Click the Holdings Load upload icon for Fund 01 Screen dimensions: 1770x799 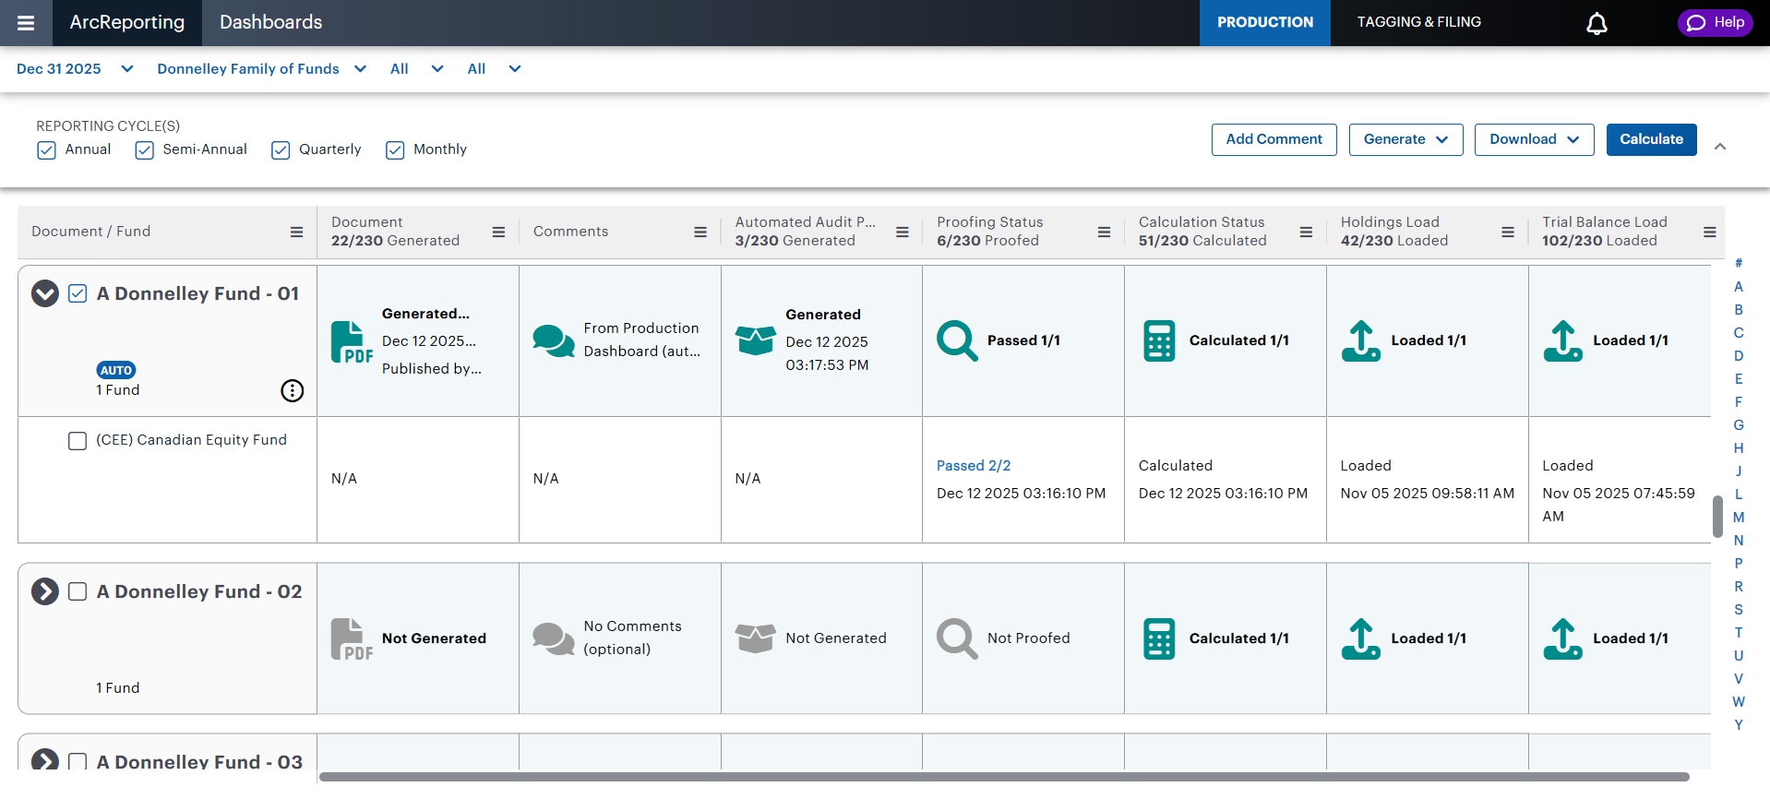pos(1360,340)
